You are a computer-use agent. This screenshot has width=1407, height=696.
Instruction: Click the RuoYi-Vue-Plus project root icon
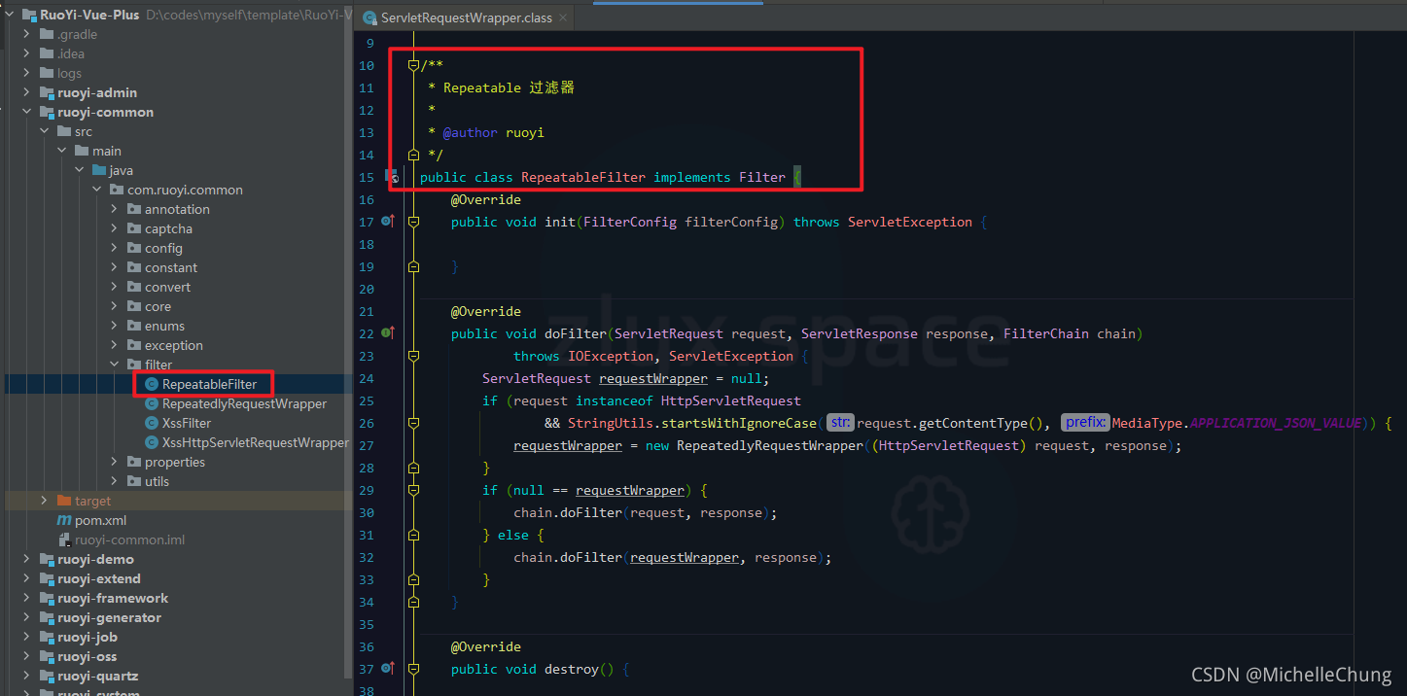click(31, 15)
